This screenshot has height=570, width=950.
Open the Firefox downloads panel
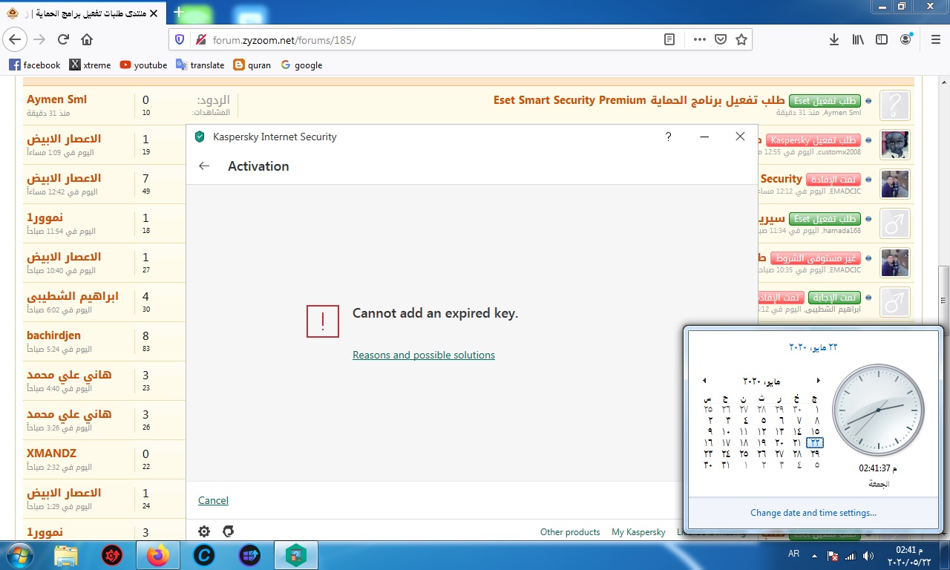pyautogui.click(x=834, y=39)
